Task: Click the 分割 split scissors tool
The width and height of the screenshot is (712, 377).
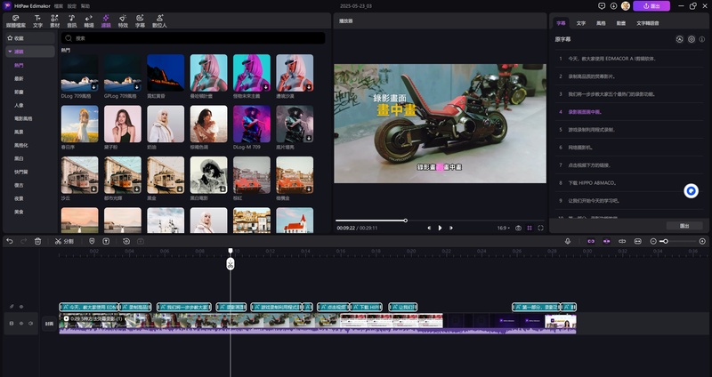Action: 64,241
